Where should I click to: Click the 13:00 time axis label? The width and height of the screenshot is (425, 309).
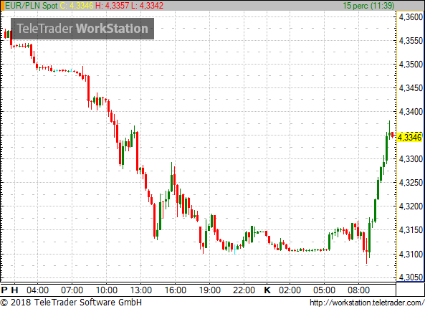coord(141,290)
